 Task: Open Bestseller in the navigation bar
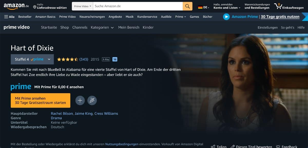tap(25, 17)
